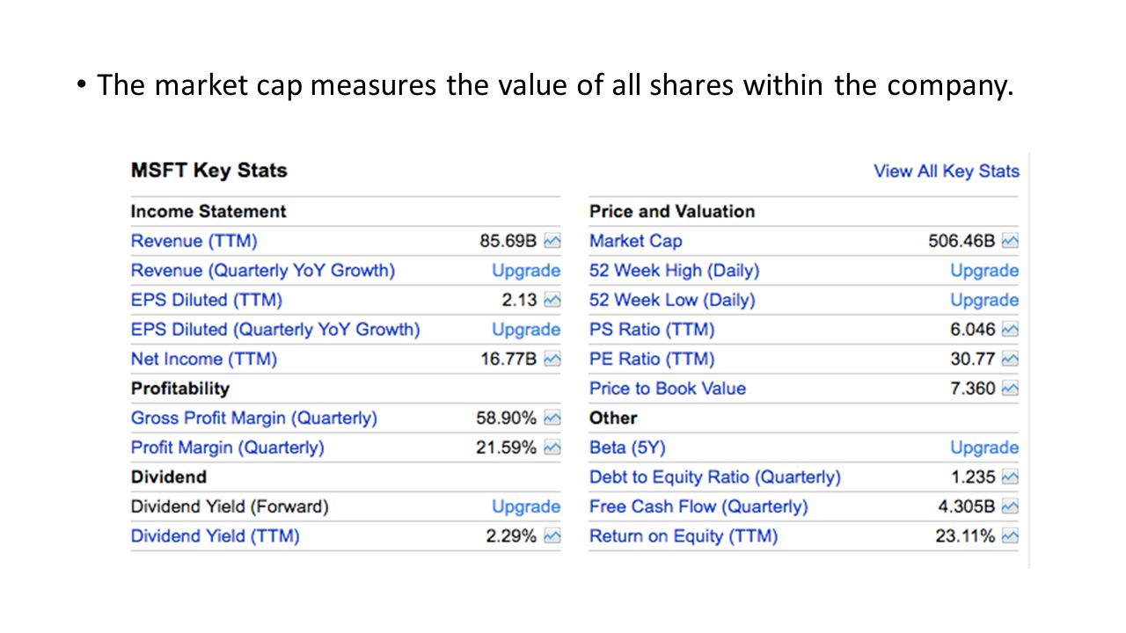
Task: Open EPS Diluted (Quarterly YoY Growth) link
Action: (x=275, y=330)
